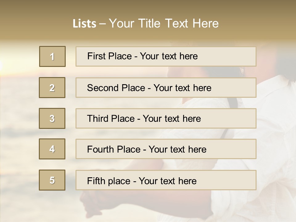Click the Second Place text bar

click(166, 88)
